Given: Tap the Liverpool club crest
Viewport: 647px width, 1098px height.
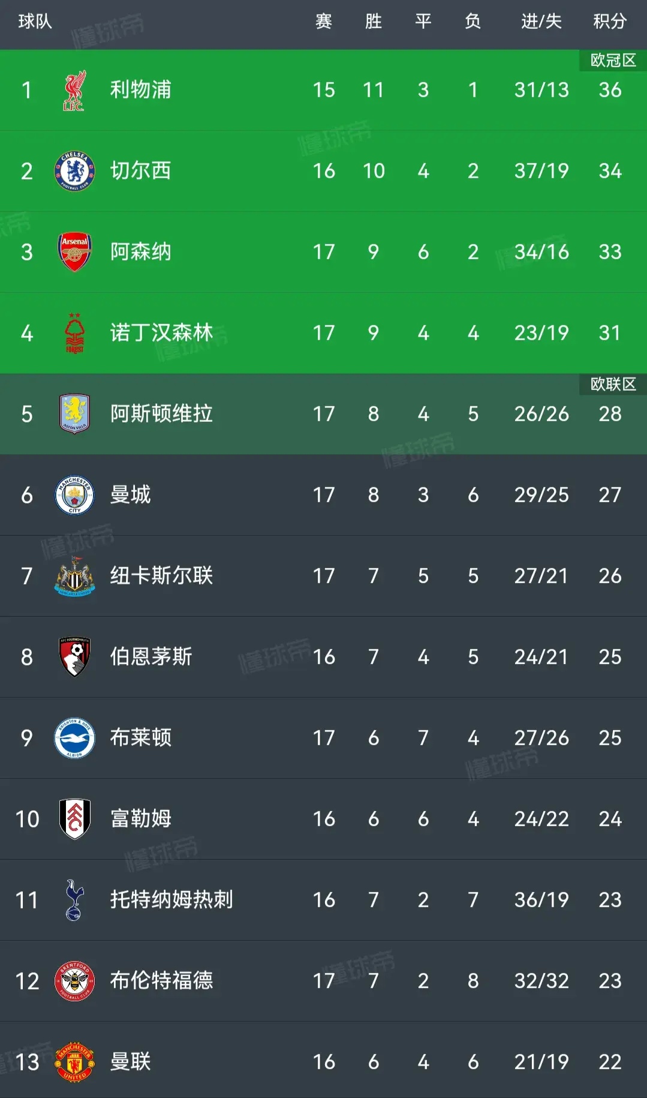Looking at the screenshot, I should coord(74,91).
